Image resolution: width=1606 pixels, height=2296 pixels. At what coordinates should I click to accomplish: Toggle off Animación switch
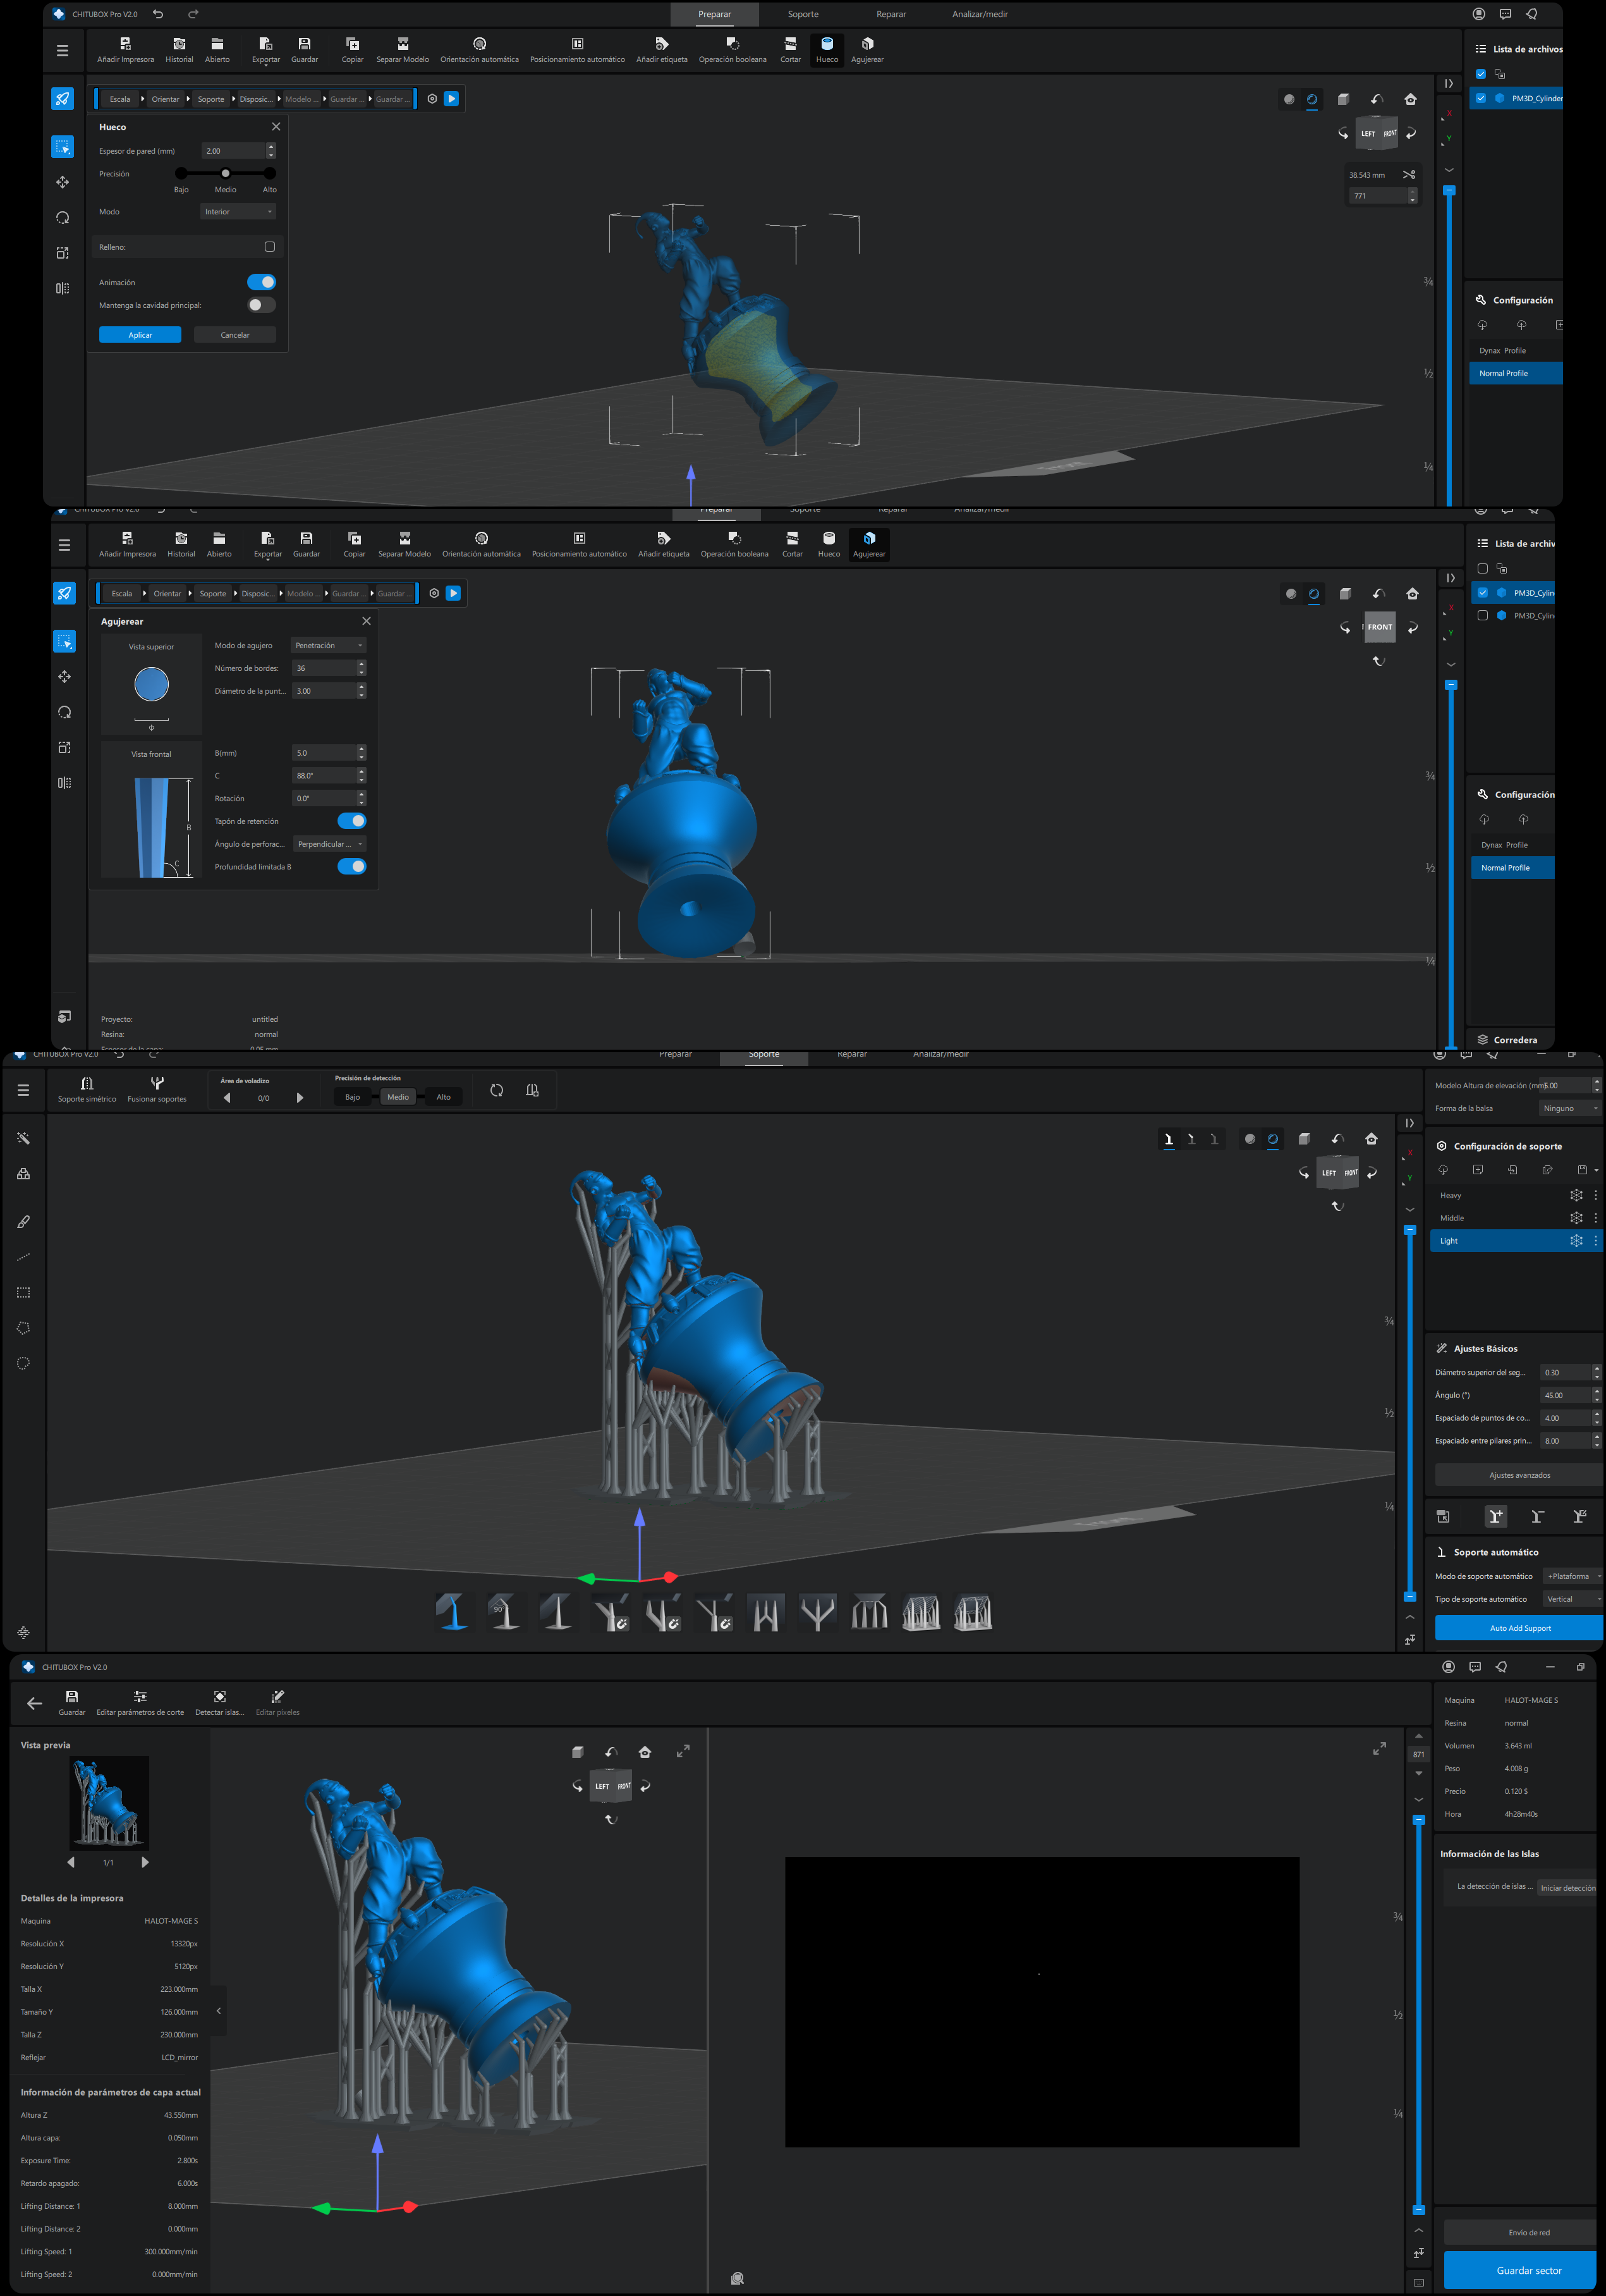pyautogui.click(x=261, y=282)
